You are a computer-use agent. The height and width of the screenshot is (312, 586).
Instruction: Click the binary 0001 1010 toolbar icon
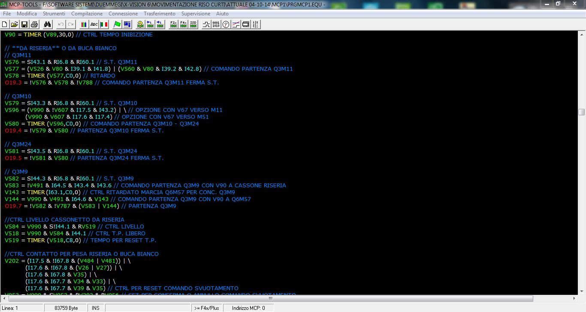click(x=216, y=24)
